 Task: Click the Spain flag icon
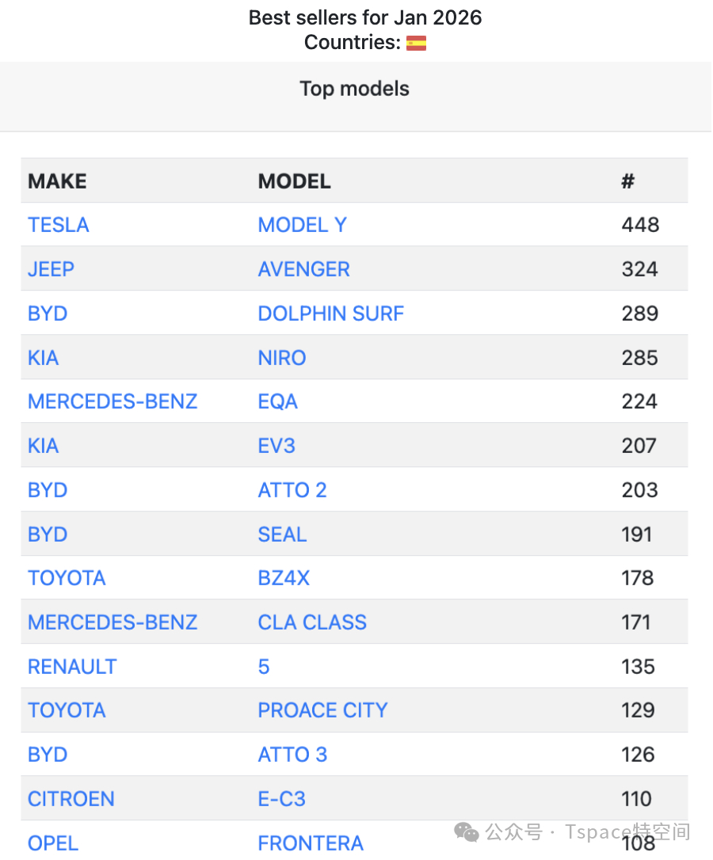[416, 44]
